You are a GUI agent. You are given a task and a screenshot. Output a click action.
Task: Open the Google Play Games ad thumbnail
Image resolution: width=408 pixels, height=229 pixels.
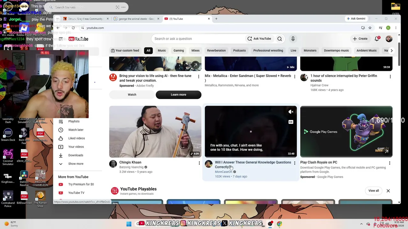(x=346, y=132)
